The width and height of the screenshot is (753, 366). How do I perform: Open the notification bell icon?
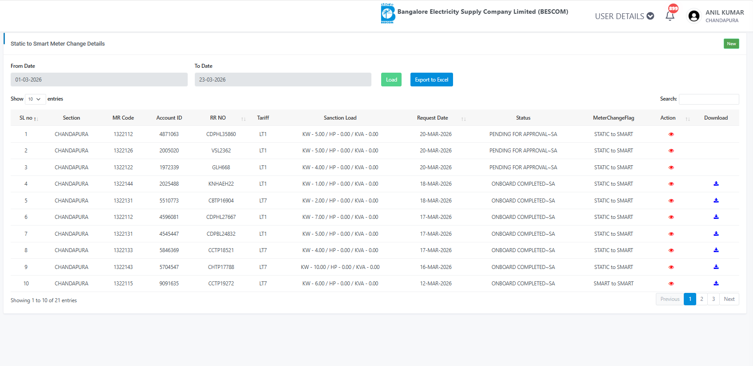pyautogui.click(x=670, y=16)
